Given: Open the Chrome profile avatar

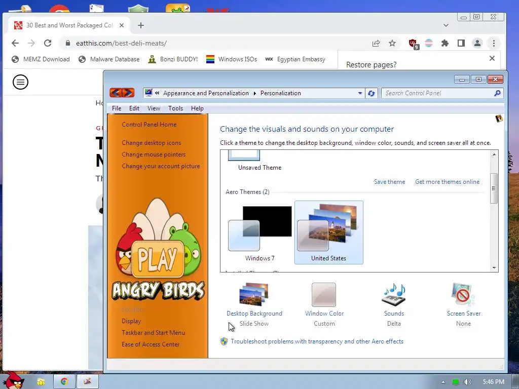Looking at the screenshot, I should pos(477,43).
